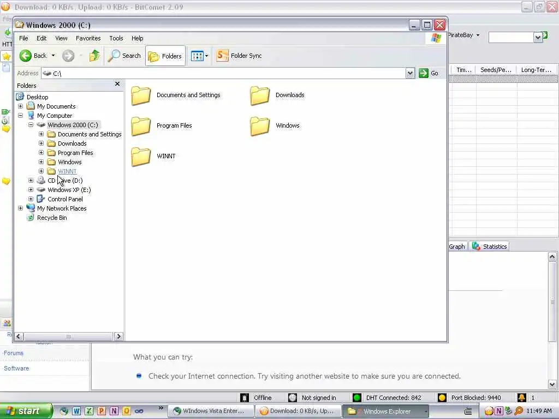The height and width of the screenshot is (419, 559).
Task: Expand Program Files node in tree
Action: tap(41, 153)
